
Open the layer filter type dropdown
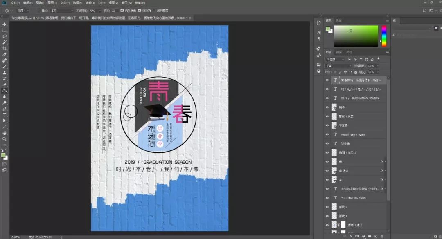(x=335, y=59)
